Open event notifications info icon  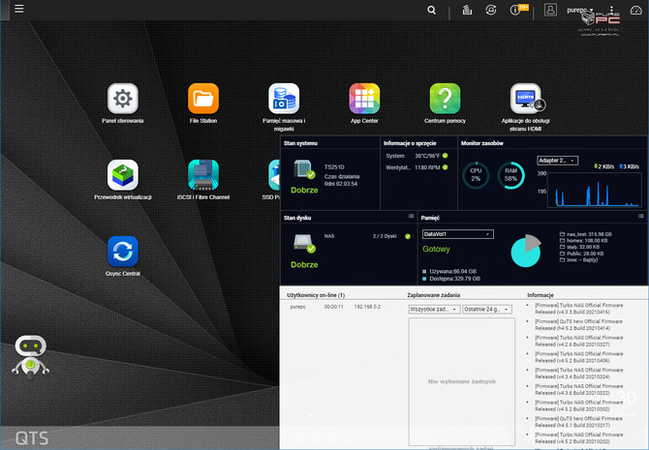point(515,10)
